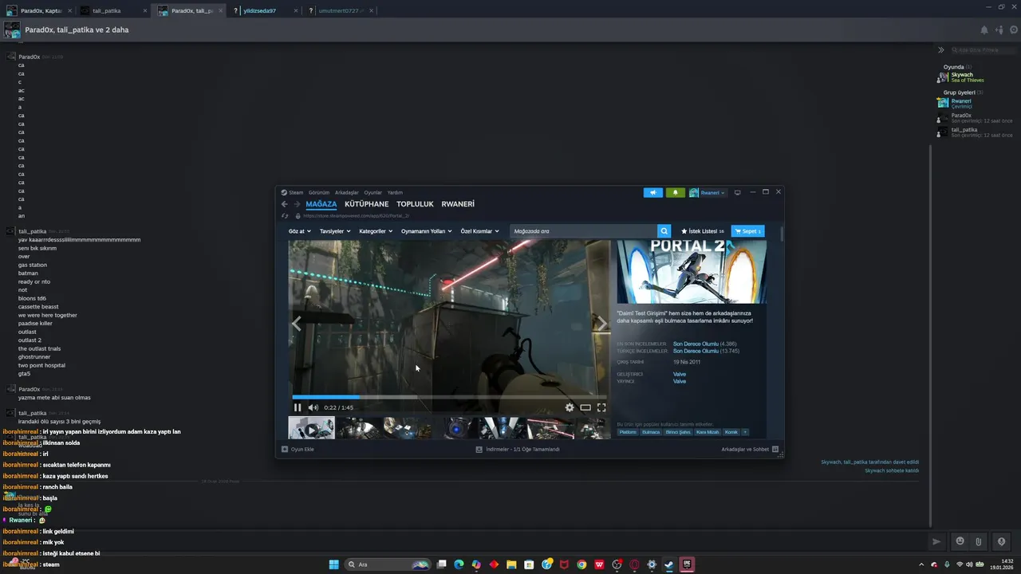Toggle theater mode in trailer player
The height and width of the screenshot is (574, 1021).
pyautogui.click(x=585, y=407)
